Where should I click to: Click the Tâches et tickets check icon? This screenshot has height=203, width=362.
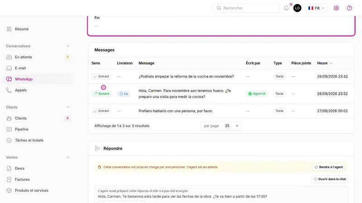pyautogui.click(x=9, y=140)
